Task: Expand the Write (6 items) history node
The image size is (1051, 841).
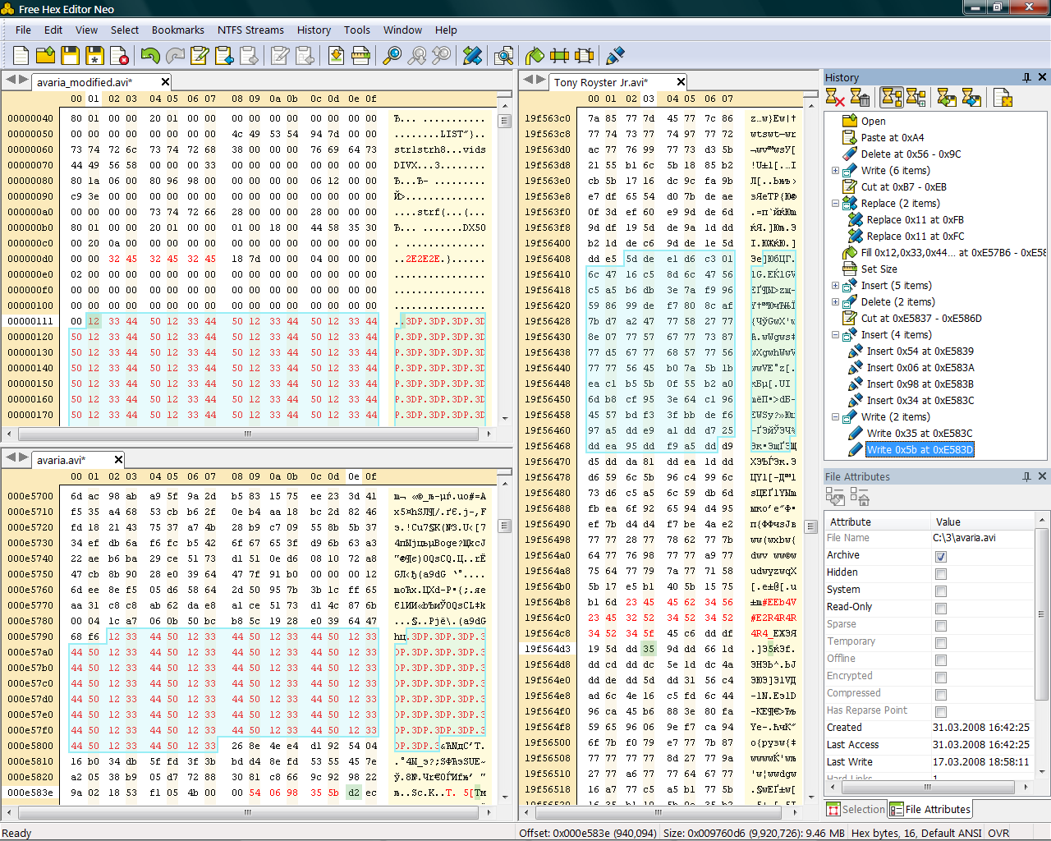Action: (x=835, y=171)
